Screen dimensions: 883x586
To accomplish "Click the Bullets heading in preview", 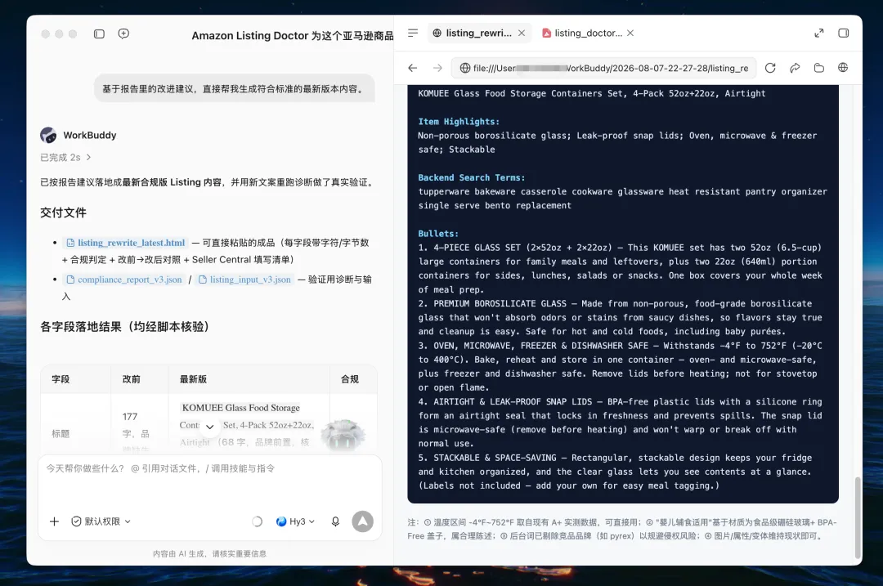I will 438,234.
